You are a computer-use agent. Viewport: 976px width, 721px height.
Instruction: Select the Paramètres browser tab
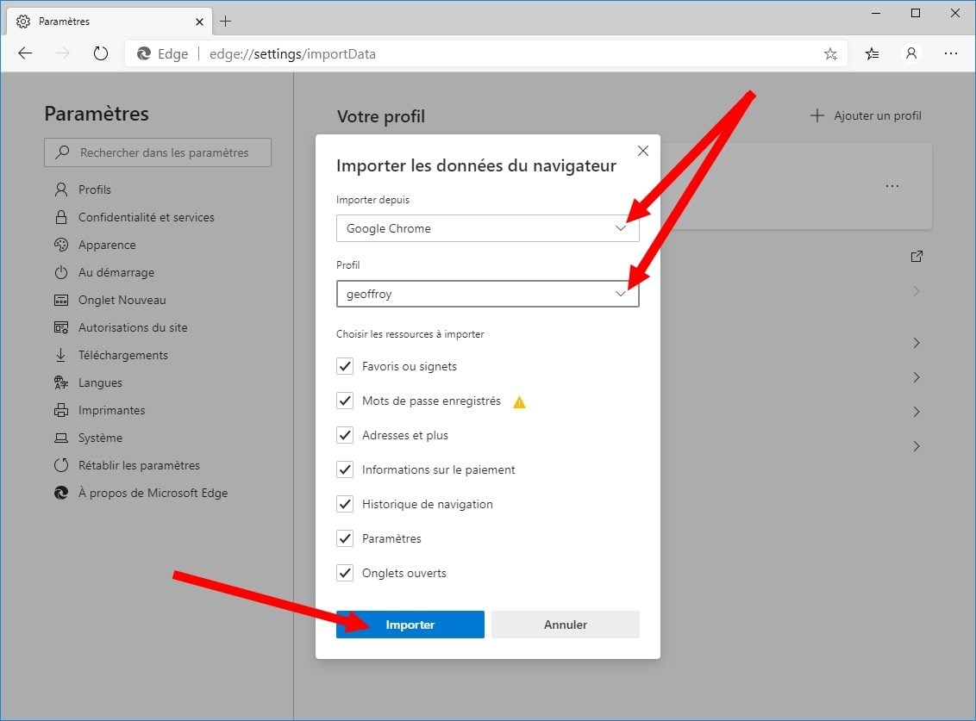(109, 22)
